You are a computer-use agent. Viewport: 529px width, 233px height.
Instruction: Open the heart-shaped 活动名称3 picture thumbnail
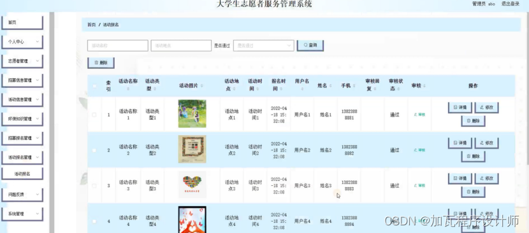pyautogui.click(x=192, y=185)
